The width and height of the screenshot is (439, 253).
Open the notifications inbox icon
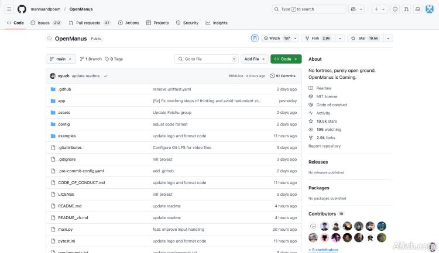point(417,9)
